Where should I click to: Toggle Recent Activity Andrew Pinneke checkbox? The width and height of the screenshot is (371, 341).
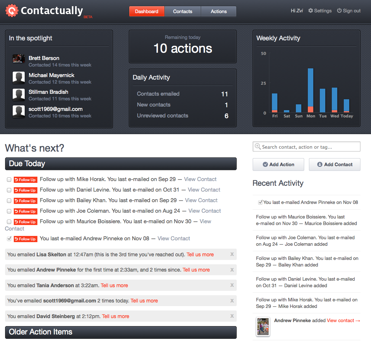(x=260, y=202)
